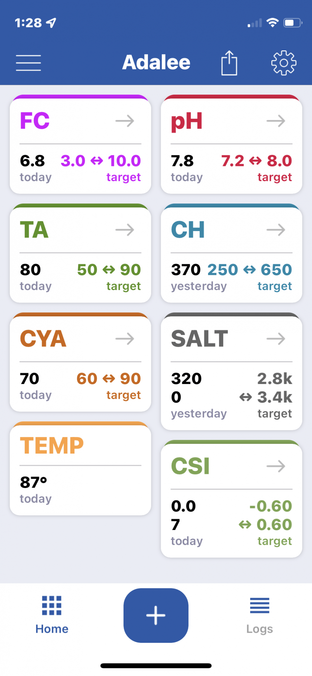Open settings gear icon
312x676 pixels.
click(284, 63)
